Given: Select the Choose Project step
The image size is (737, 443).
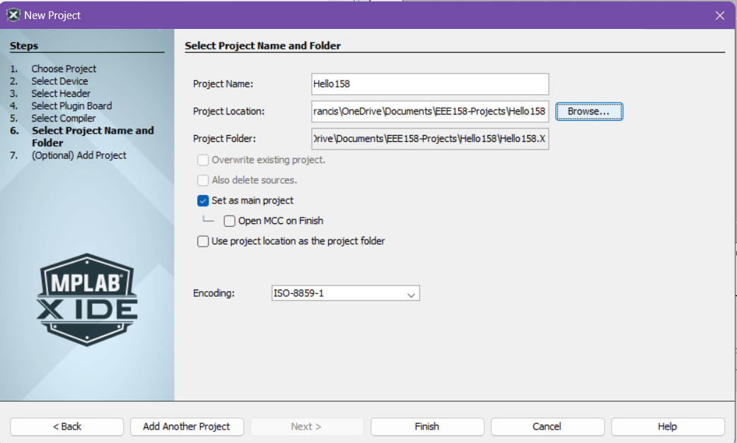Looking at the screenshot, I should (64, 69).
